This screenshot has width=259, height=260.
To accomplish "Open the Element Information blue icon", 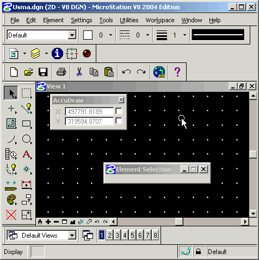I will pos(57,53).
